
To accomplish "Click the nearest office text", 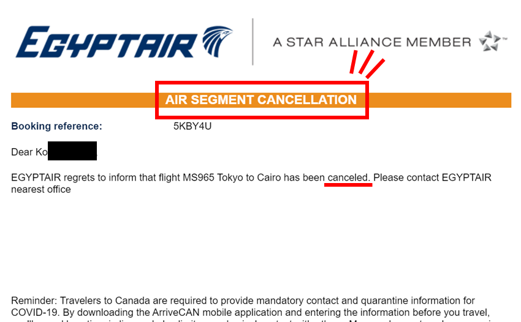I will coord(41,189).
